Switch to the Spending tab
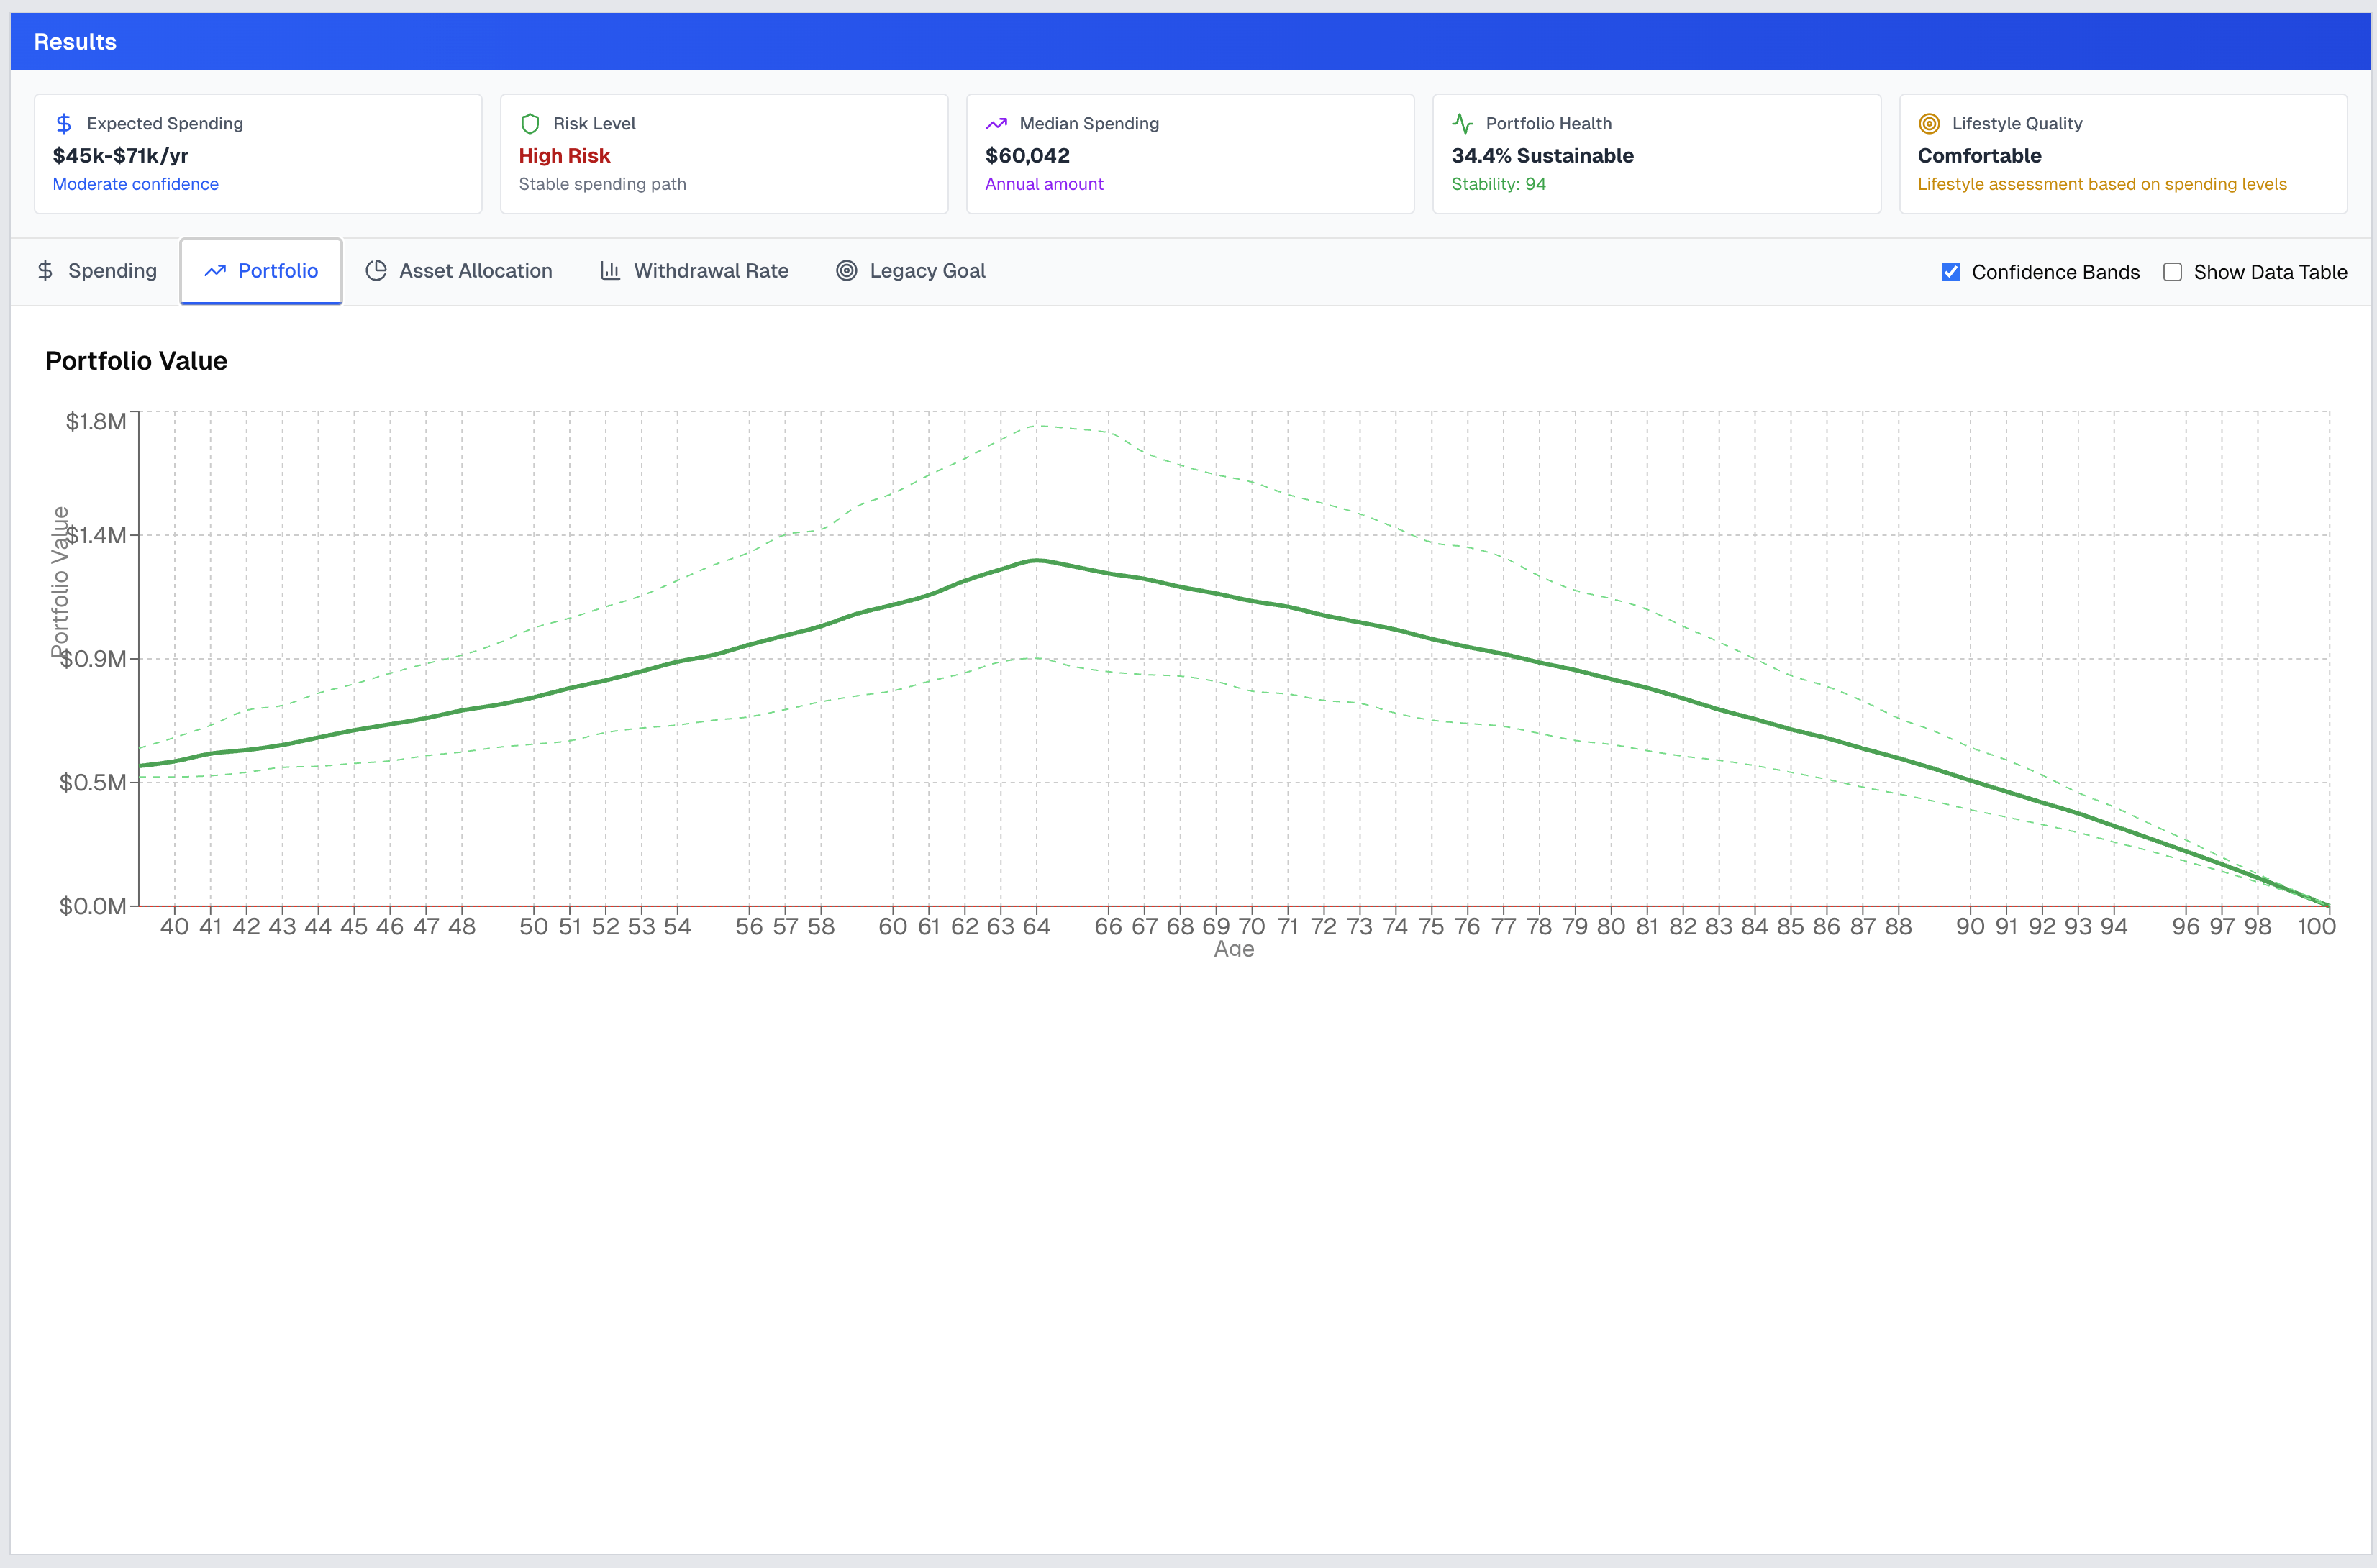Viewport: 2377px width, 1568px height. coord(97,271)
